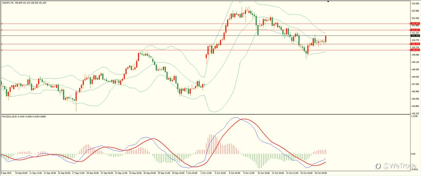Click the 8 Sep 2025 time axis label
421x176 pixels.
6,172
